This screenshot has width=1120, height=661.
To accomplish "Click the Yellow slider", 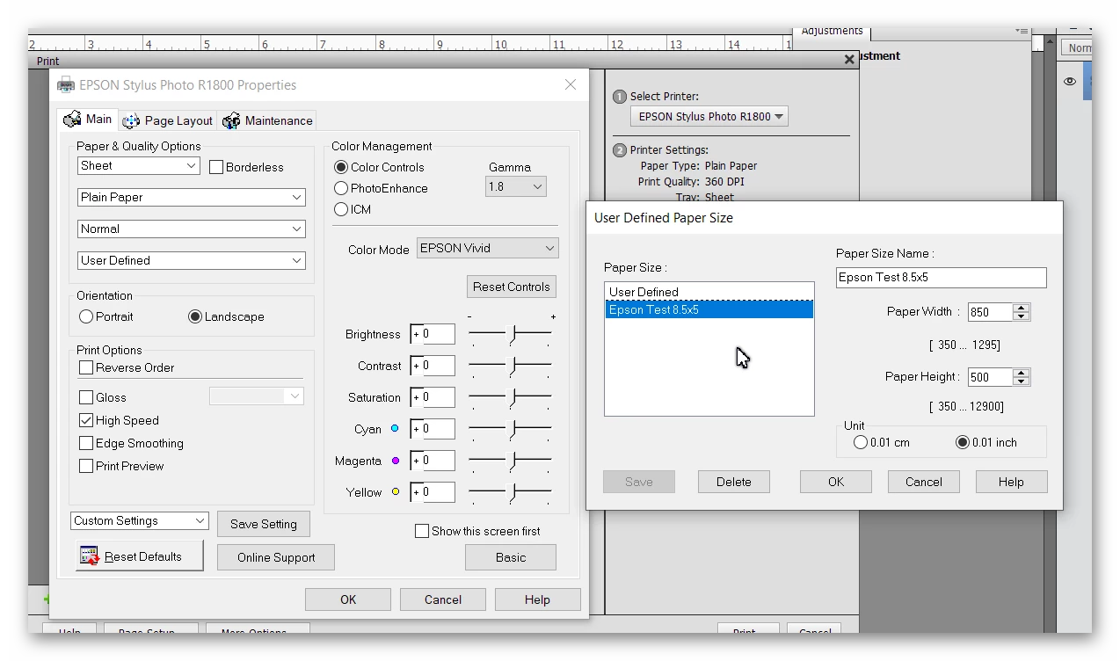I will 511,492.
